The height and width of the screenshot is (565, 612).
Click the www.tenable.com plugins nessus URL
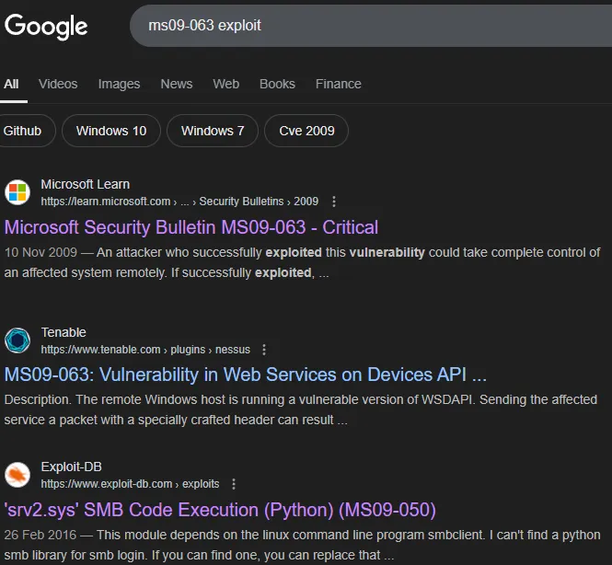coord(145,350)
